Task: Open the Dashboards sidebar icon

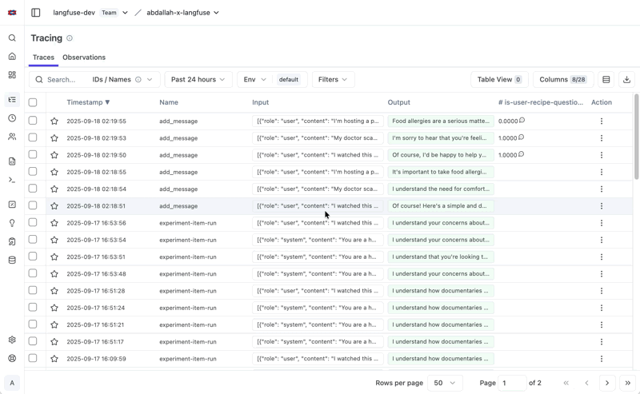Action: coord(12,75)
